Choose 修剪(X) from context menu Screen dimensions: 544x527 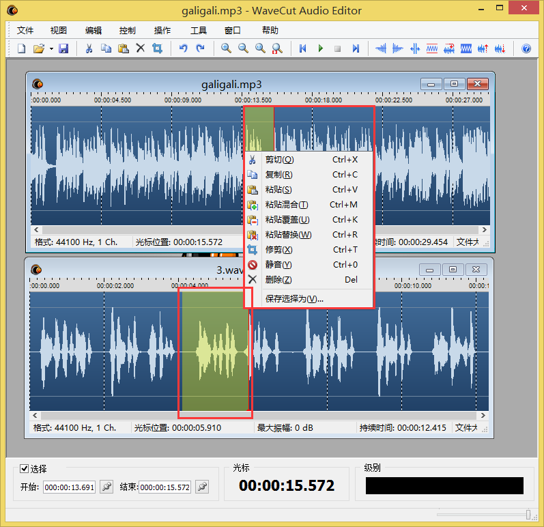click(309, 250)
